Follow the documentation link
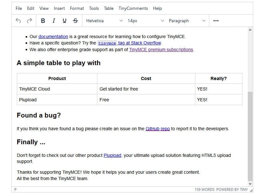264x195 pixels. click(x=53, y=37)
